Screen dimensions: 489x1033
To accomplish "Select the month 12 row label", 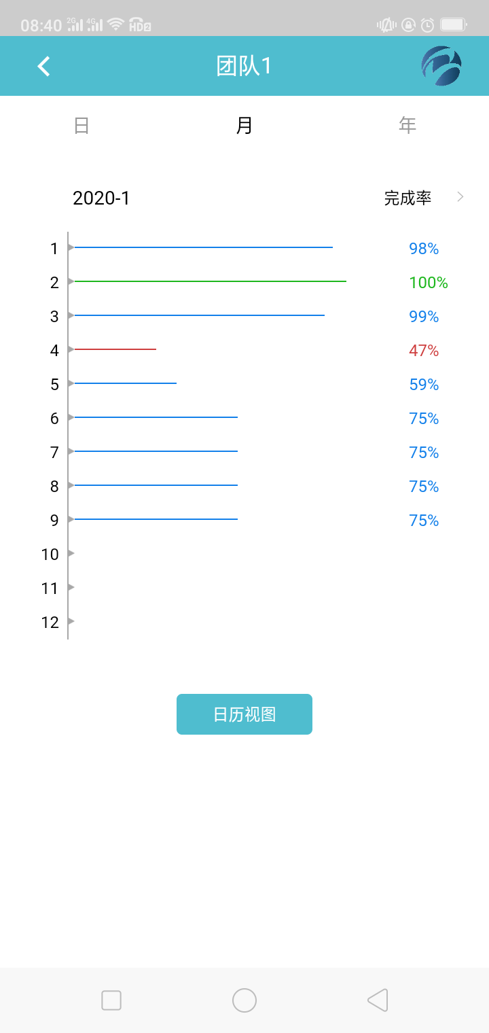I will [x=50, y=622].
